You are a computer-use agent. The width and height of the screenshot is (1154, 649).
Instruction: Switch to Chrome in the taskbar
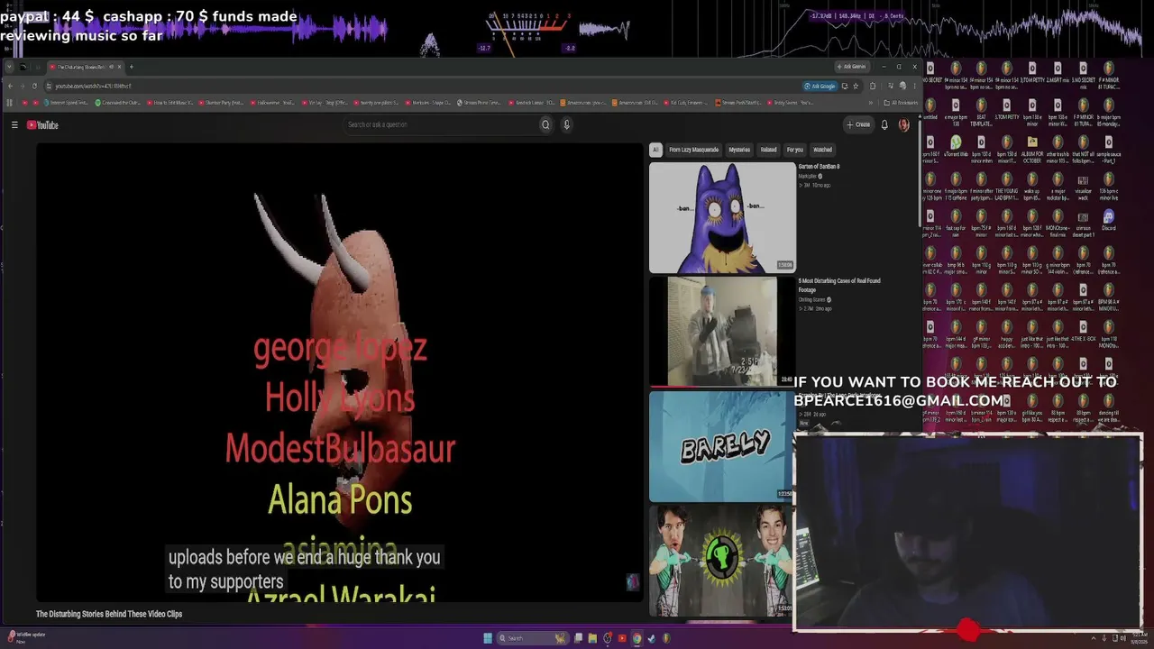(637, 638)
